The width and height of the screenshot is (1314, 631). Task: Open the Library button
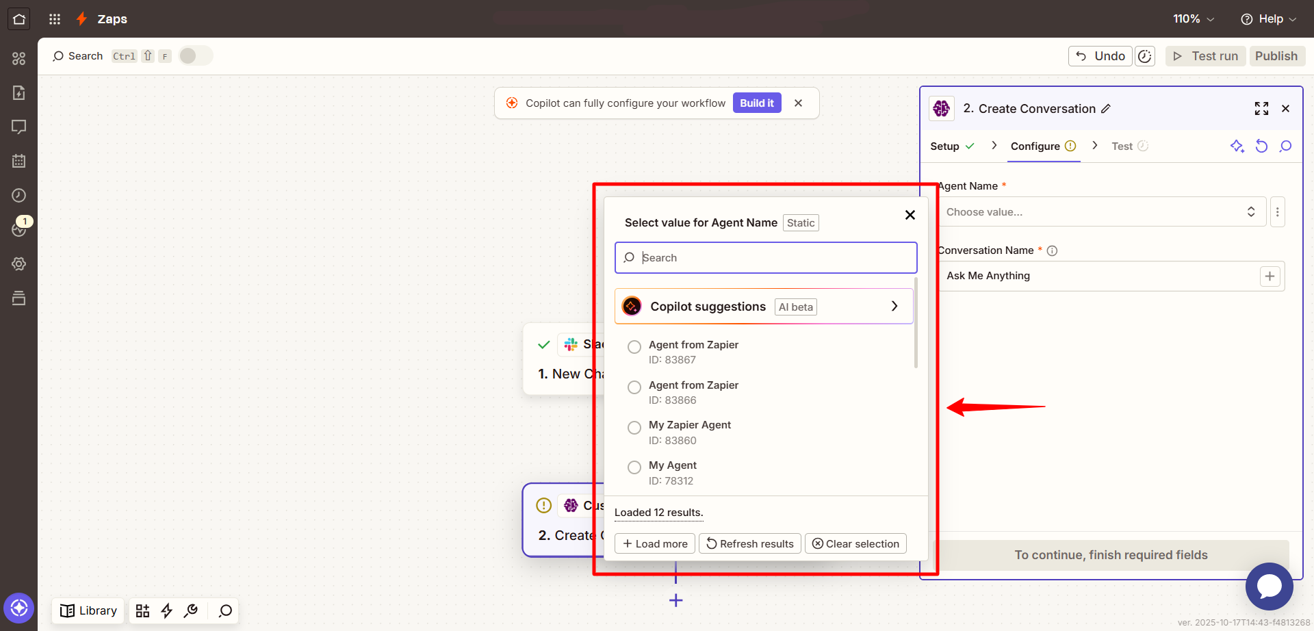[88, 611]
